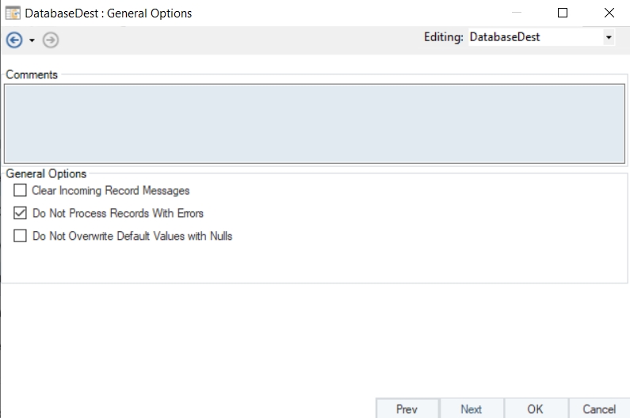This screenshot has height=418, width=630.
Task: Cancel the General Options dialog
Action: [599, 408]
